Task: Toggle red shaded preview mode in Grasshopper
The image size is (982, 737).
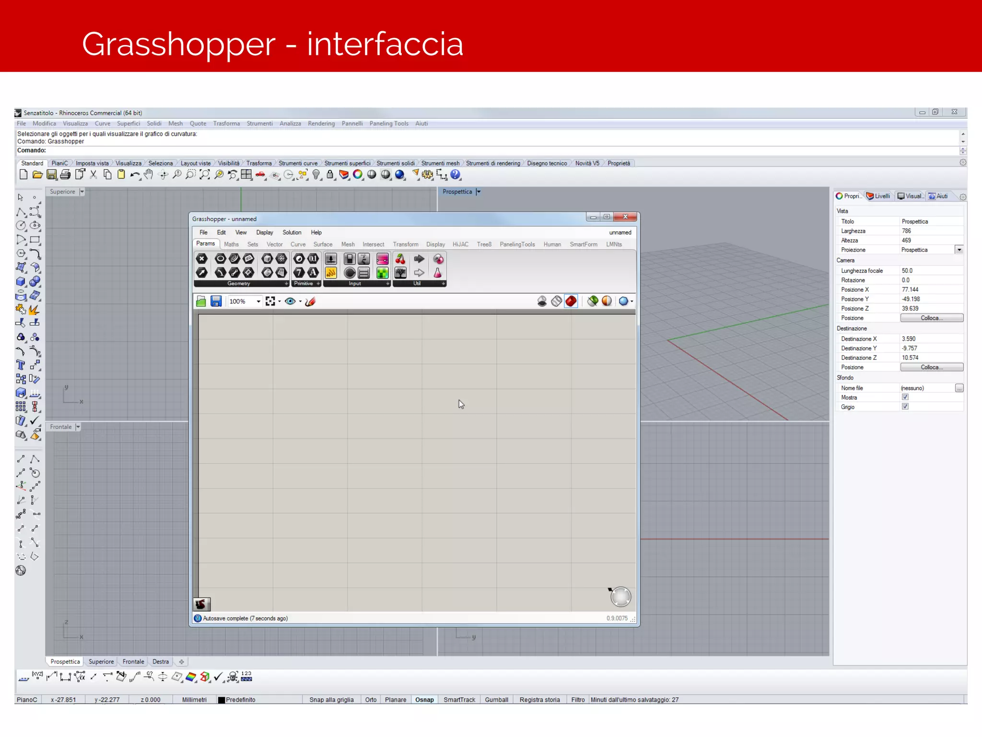Action: pos(571,301)
